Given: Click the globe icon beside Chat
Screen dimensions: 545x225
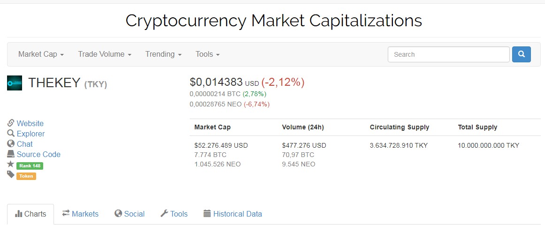Looking at the screenshot, I should pyautogui.click(x=11, y=144).
